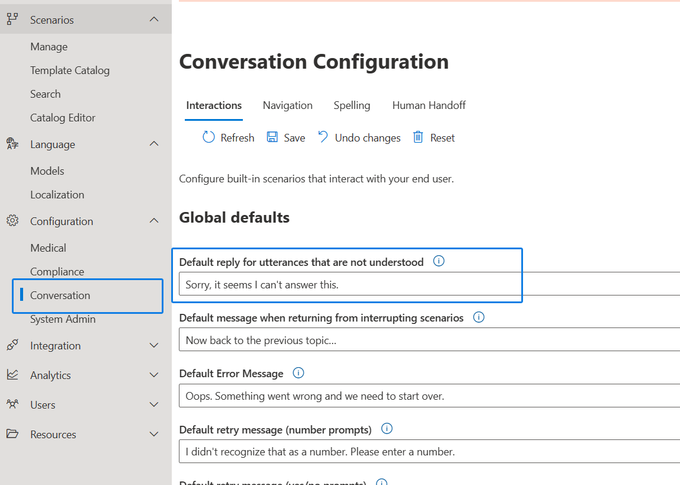Viewport: 680px width, 485px height.
Task: Click info icon for interrupting scenarios message
Action: tap(479, 317)
